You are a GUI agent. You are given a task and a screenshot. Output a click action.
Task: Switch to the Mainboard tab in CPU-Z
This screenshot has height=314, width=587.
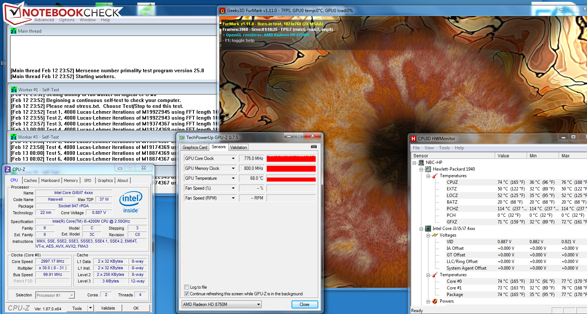point(50,180)
